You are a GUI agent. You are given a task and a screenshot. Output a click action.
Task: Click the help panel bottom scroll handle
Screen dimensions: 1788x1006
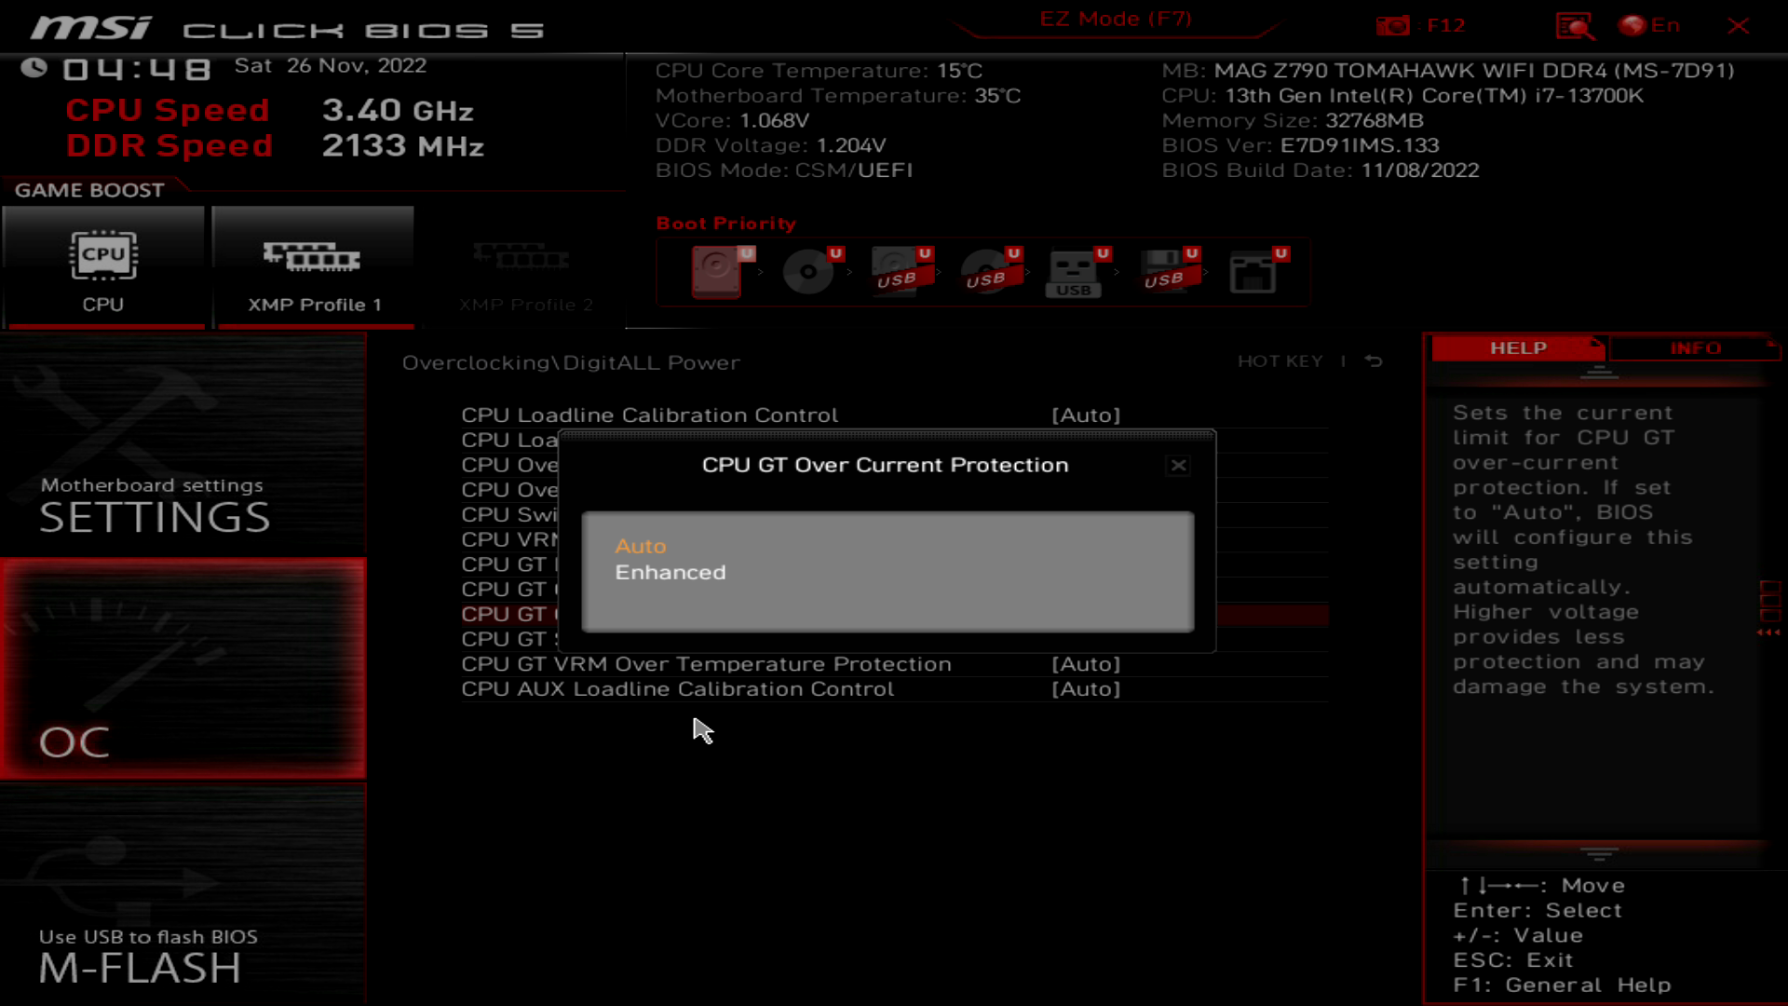(x=1599, y=853)
